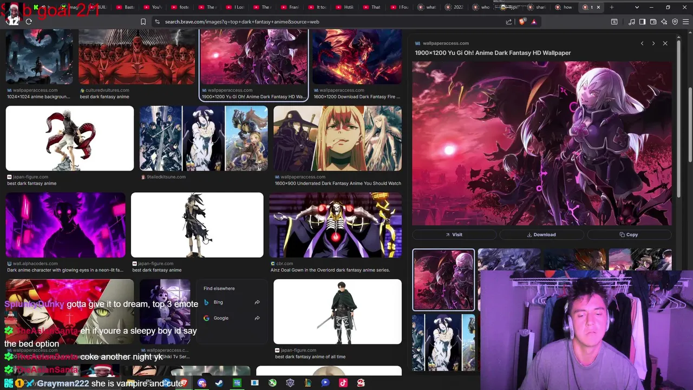The width and height of the screenshot is (693, 390).
Task: Click the large Yu Gi Oh preview image
Action: click(x=541, y=143)
